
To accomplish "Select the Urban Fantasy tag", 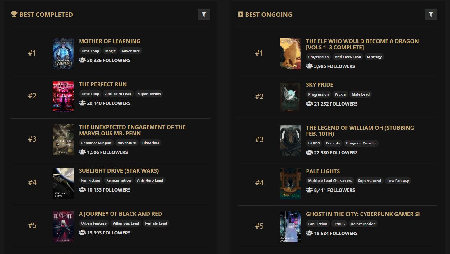I will tap(94, 223).
